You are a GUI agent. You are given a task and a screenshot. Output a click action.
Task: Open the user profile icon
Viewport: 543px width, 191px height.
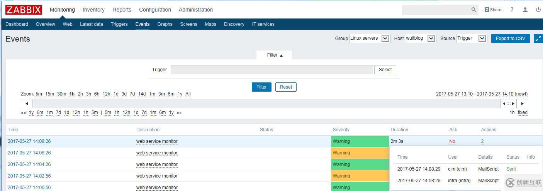tap(525, 10)
